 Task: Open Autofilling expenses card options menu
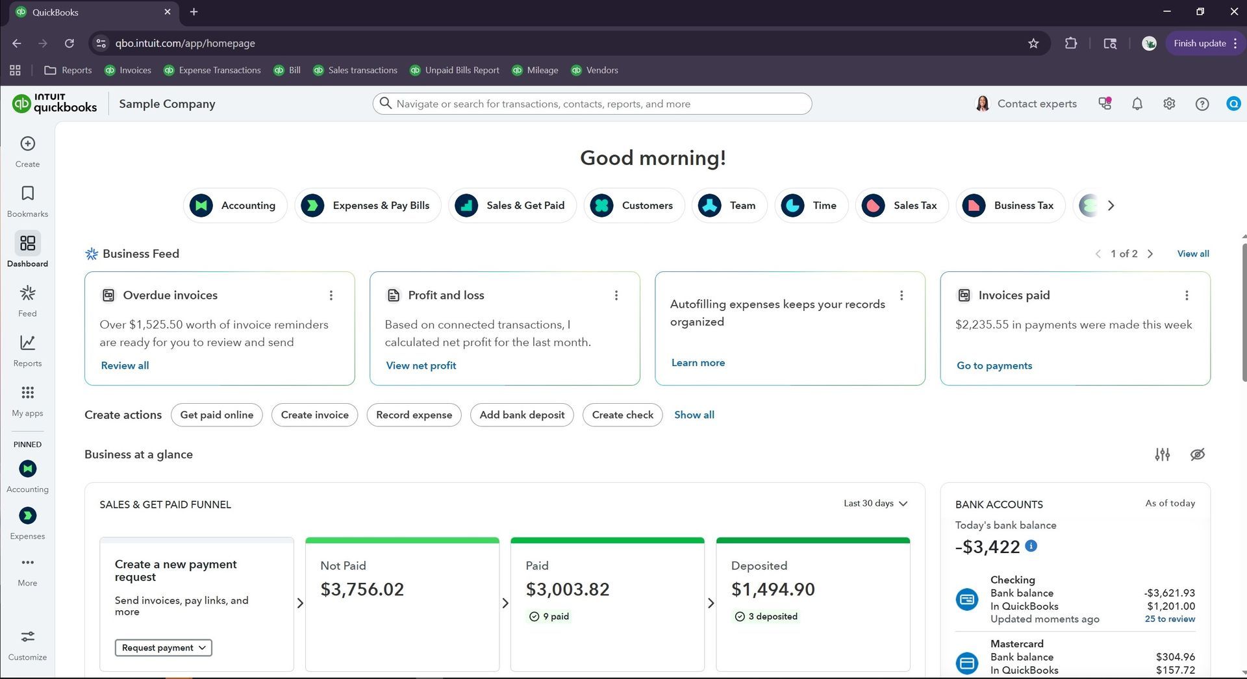pos(901,295)
